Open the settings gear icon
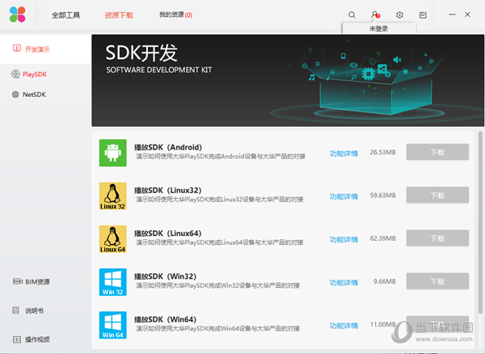 click(399, 15)
